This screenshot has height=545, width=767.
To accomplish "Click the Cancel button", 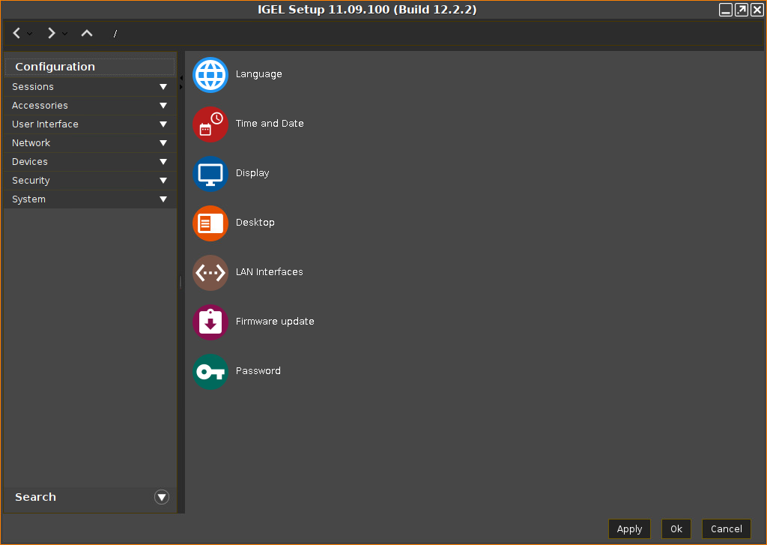I will click(726, 529).
